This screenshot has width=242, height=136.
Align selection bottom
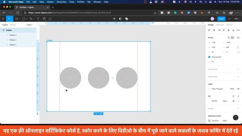pos(233,30)
